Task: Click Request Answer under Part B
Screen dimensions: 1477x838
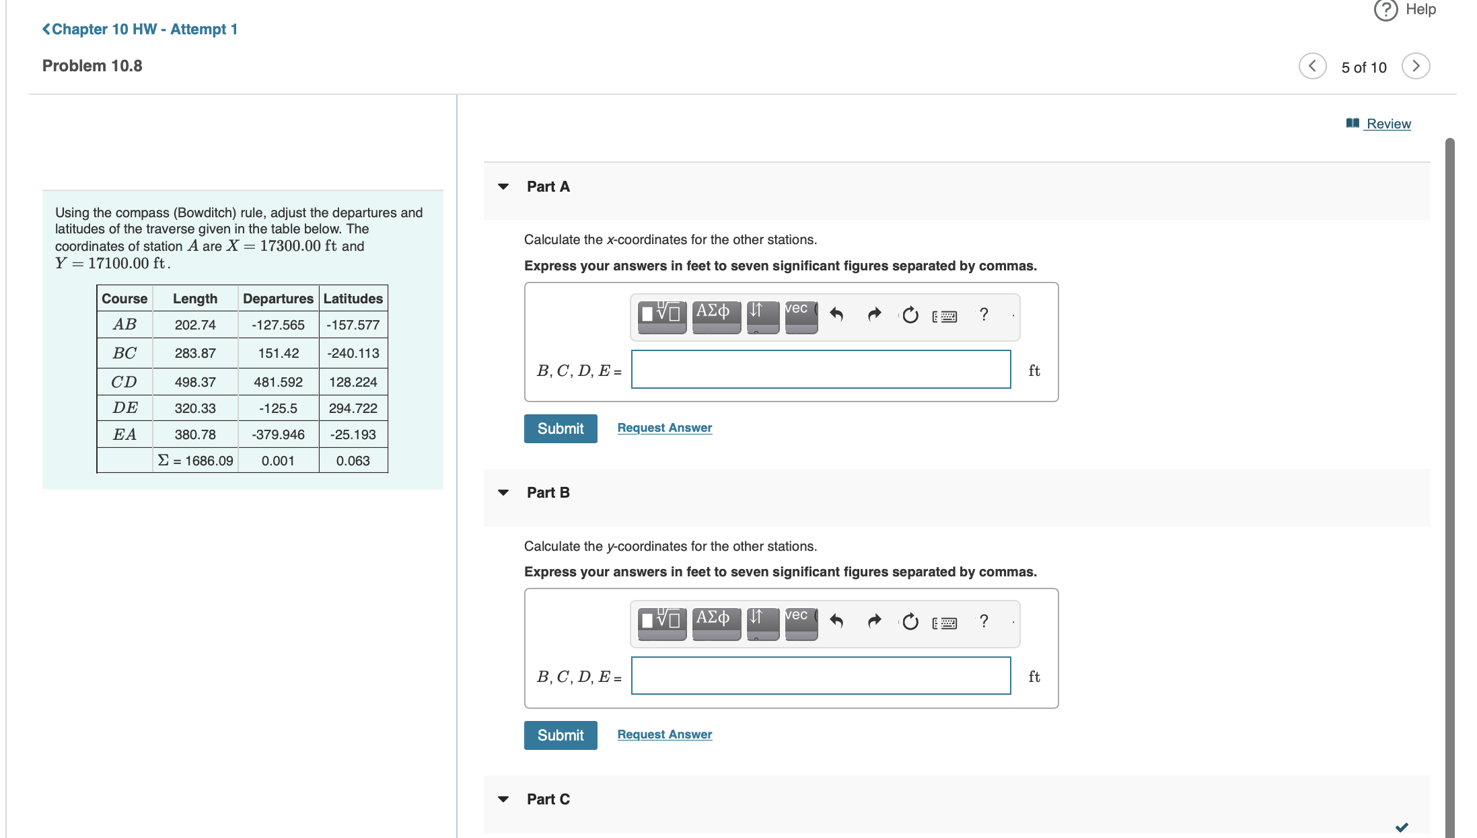Action: point(664,734)
